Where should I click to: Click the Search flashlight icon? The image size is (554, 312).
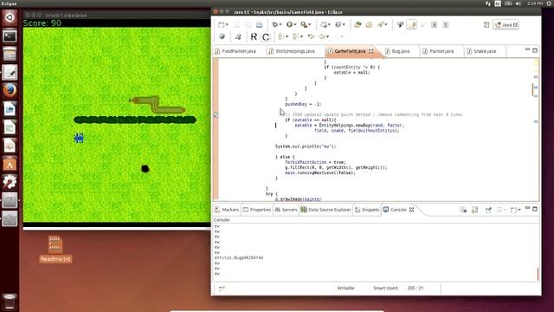coord(381,24)
